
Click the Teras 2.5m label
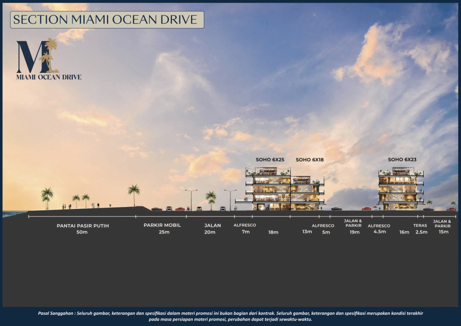[421, 229]
